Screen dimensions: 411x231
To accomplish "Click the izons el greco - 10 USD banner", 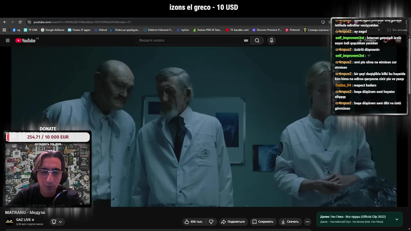I will point(204,7).
